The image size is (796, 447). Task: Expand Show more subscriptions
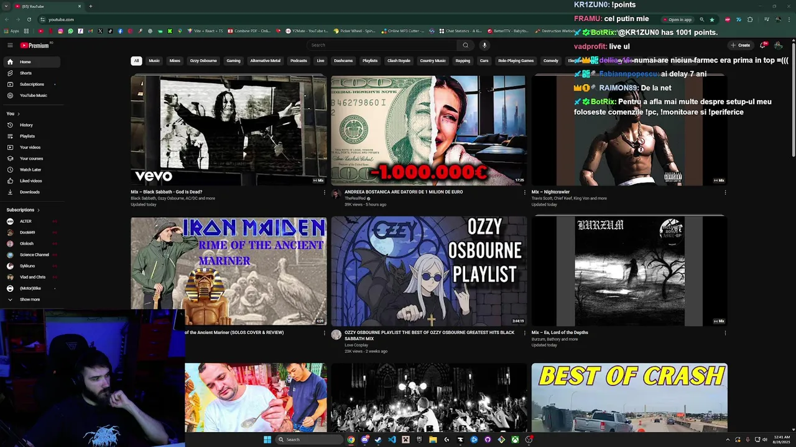point(30,300)
